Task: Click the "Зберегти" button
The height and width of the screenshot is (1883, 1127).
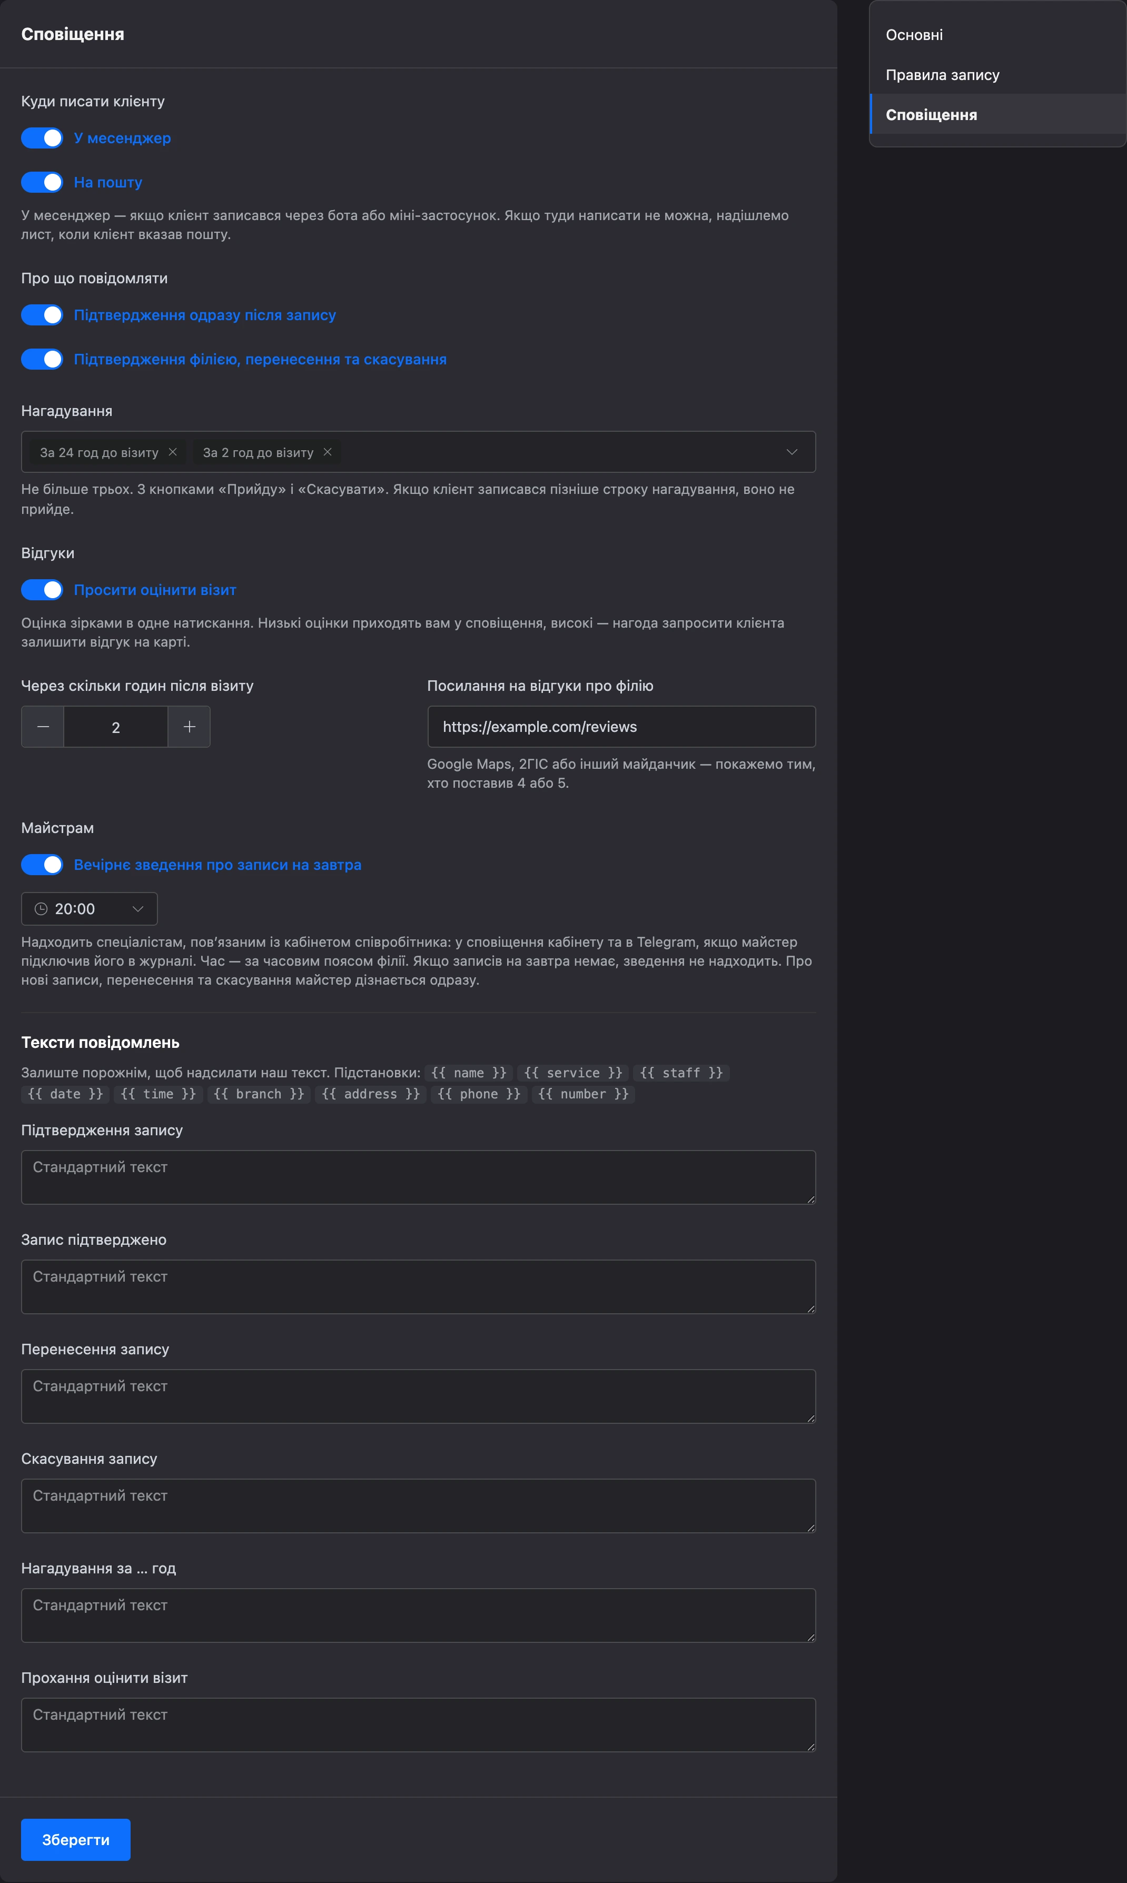Action: tap(76, 1840)
